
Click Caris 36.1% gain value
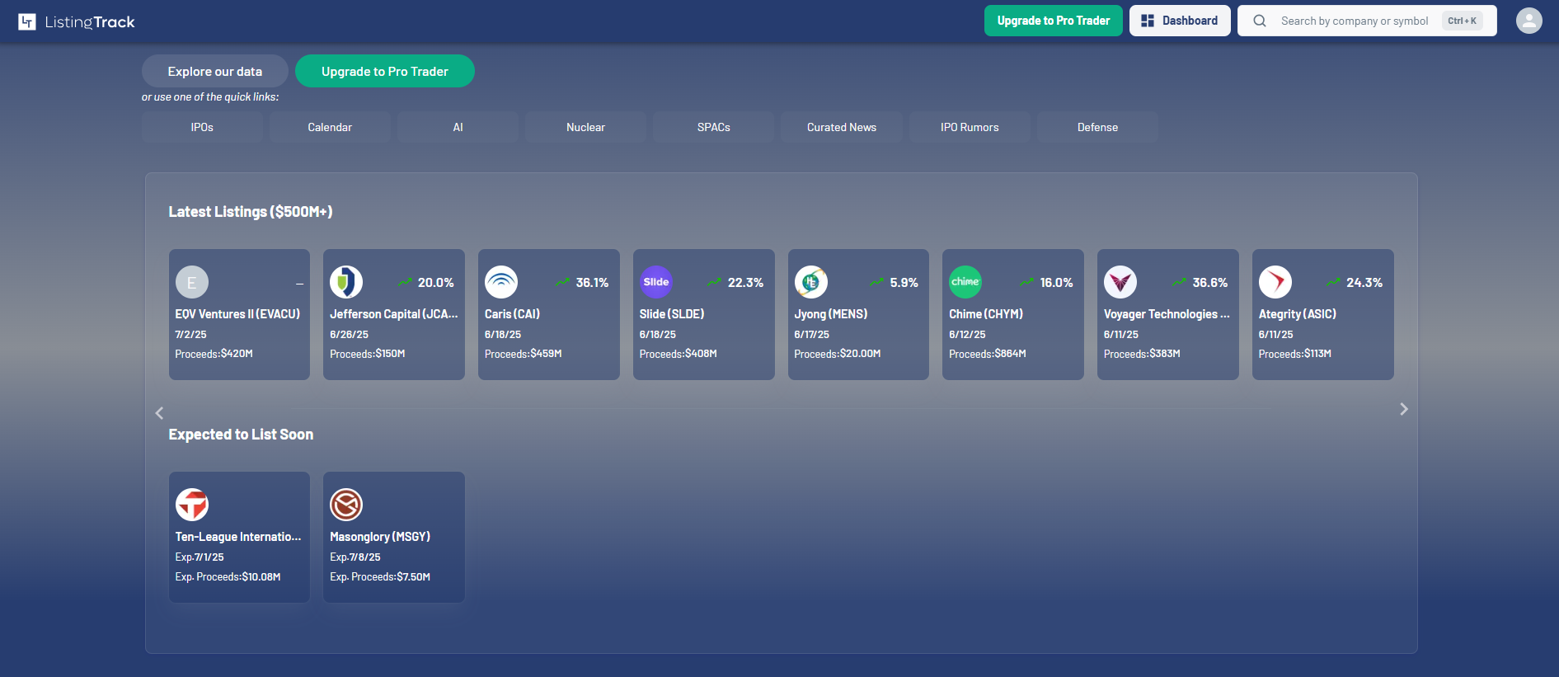click(592, 283)
